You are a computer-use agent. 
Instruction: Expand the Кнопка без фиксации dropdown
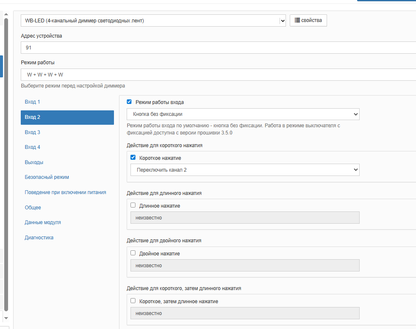pyautogui.click(x=243, y=114)
